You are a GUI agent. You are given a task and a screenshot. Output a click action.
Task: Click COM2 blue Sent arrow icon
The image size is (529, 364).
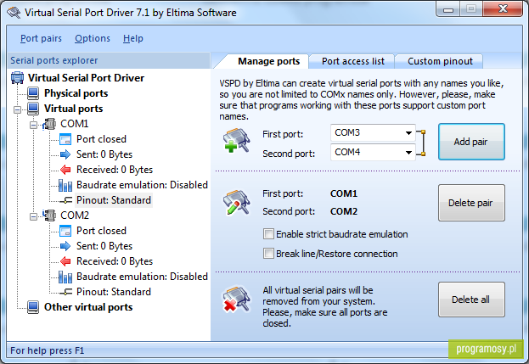(65, 246)
